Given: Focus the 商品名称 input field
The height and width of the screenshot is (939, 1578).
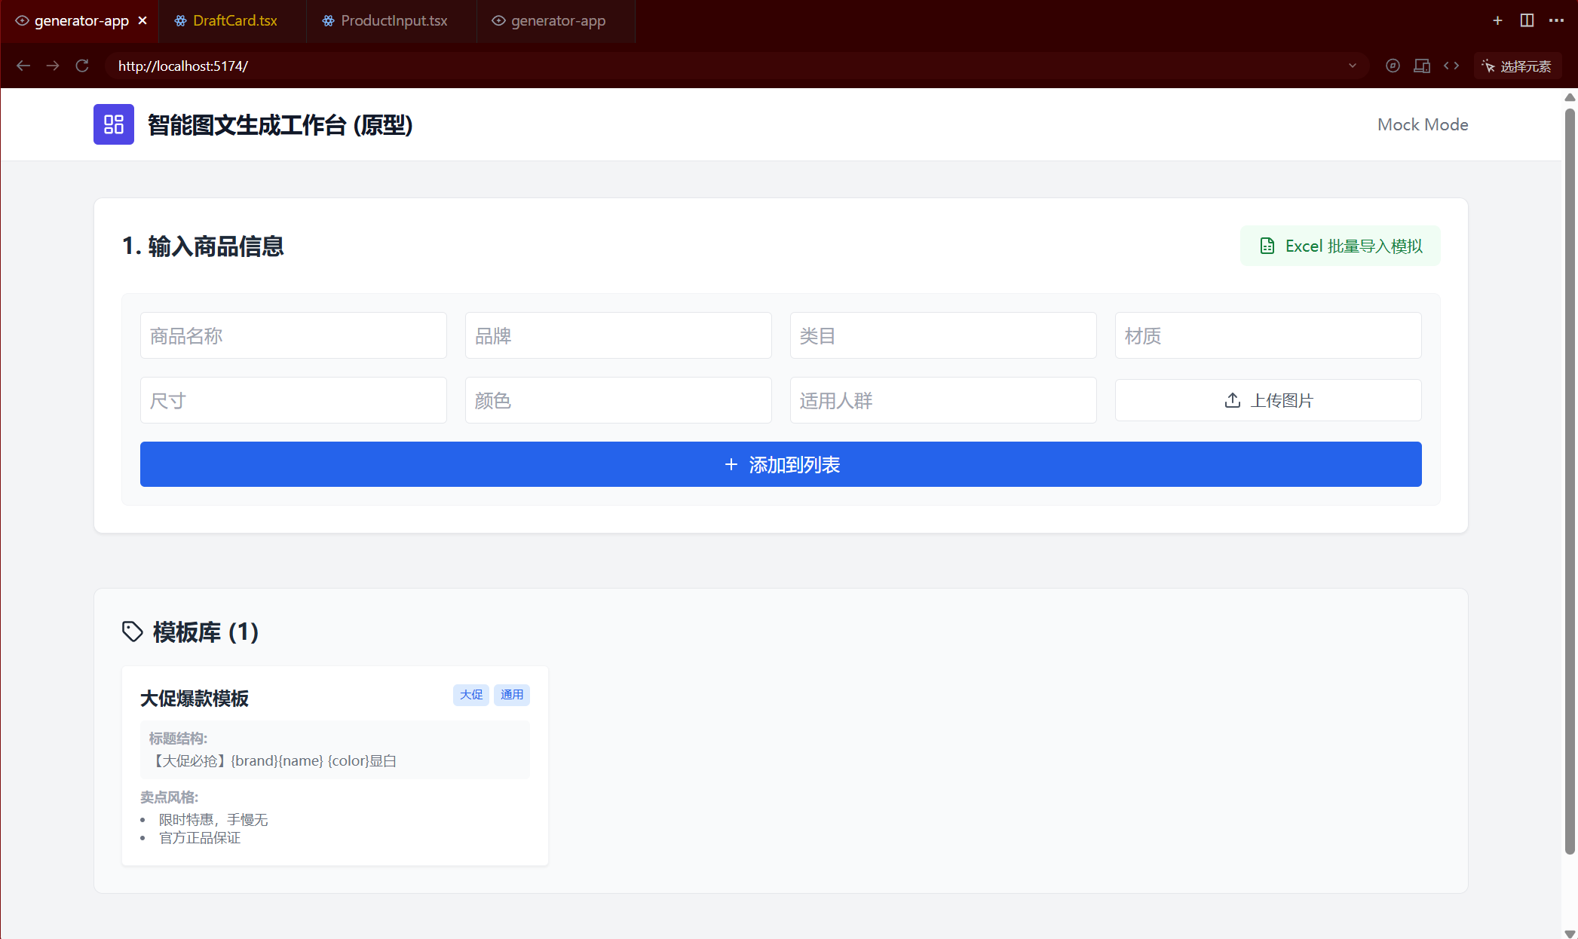Looking at the screenshot, I should (293, 335).
